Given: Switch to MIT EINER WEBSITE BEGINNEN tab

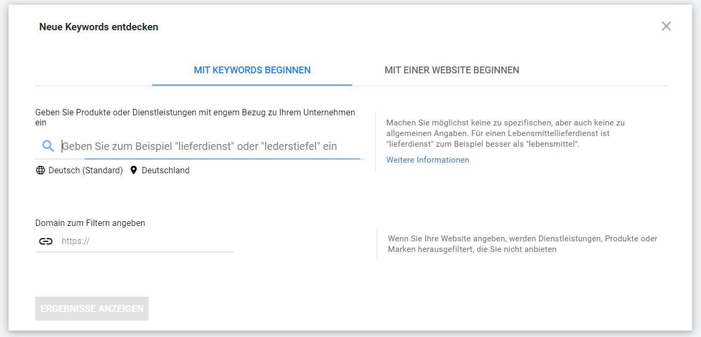Looking at the screenshot, I should (x=452, y=70).
